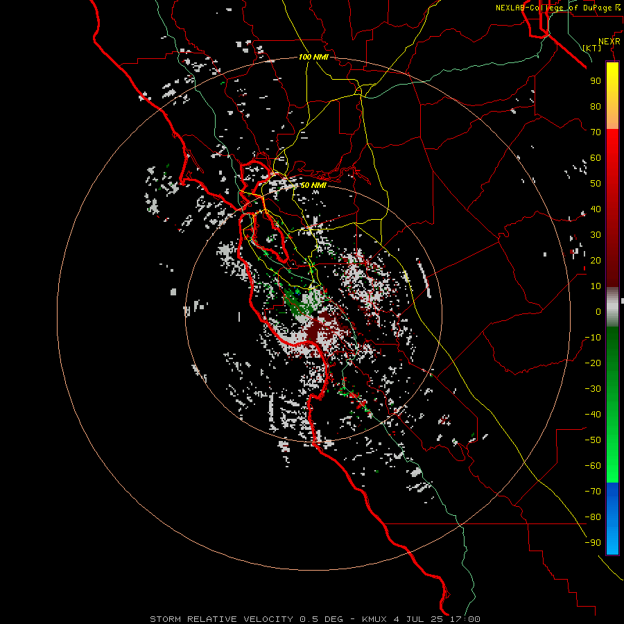Screen dimensions: 624x624
Task: Click the -60 scale value
Action: point(593,466)
